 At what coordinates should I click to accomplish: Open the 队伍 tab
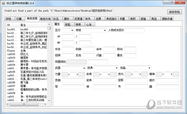tap(57, 19)
